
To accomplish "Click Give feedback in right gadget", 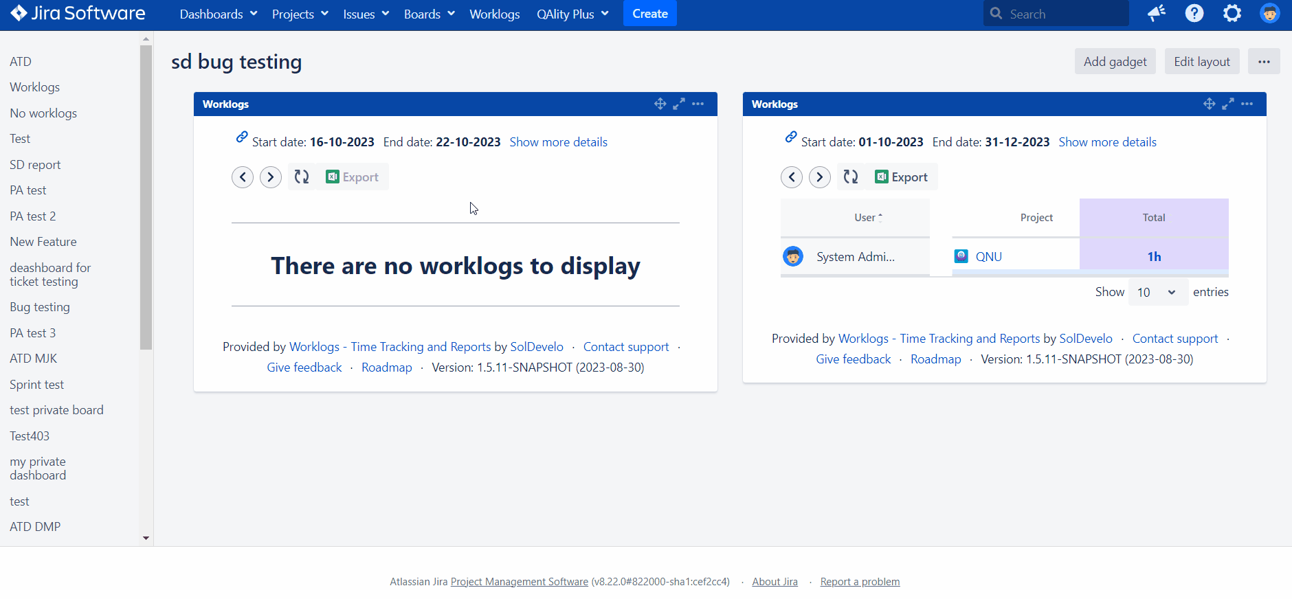I will (853, 359).
